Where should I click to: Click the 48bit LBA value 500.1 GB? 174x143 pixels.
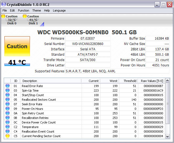pos(158,54)
